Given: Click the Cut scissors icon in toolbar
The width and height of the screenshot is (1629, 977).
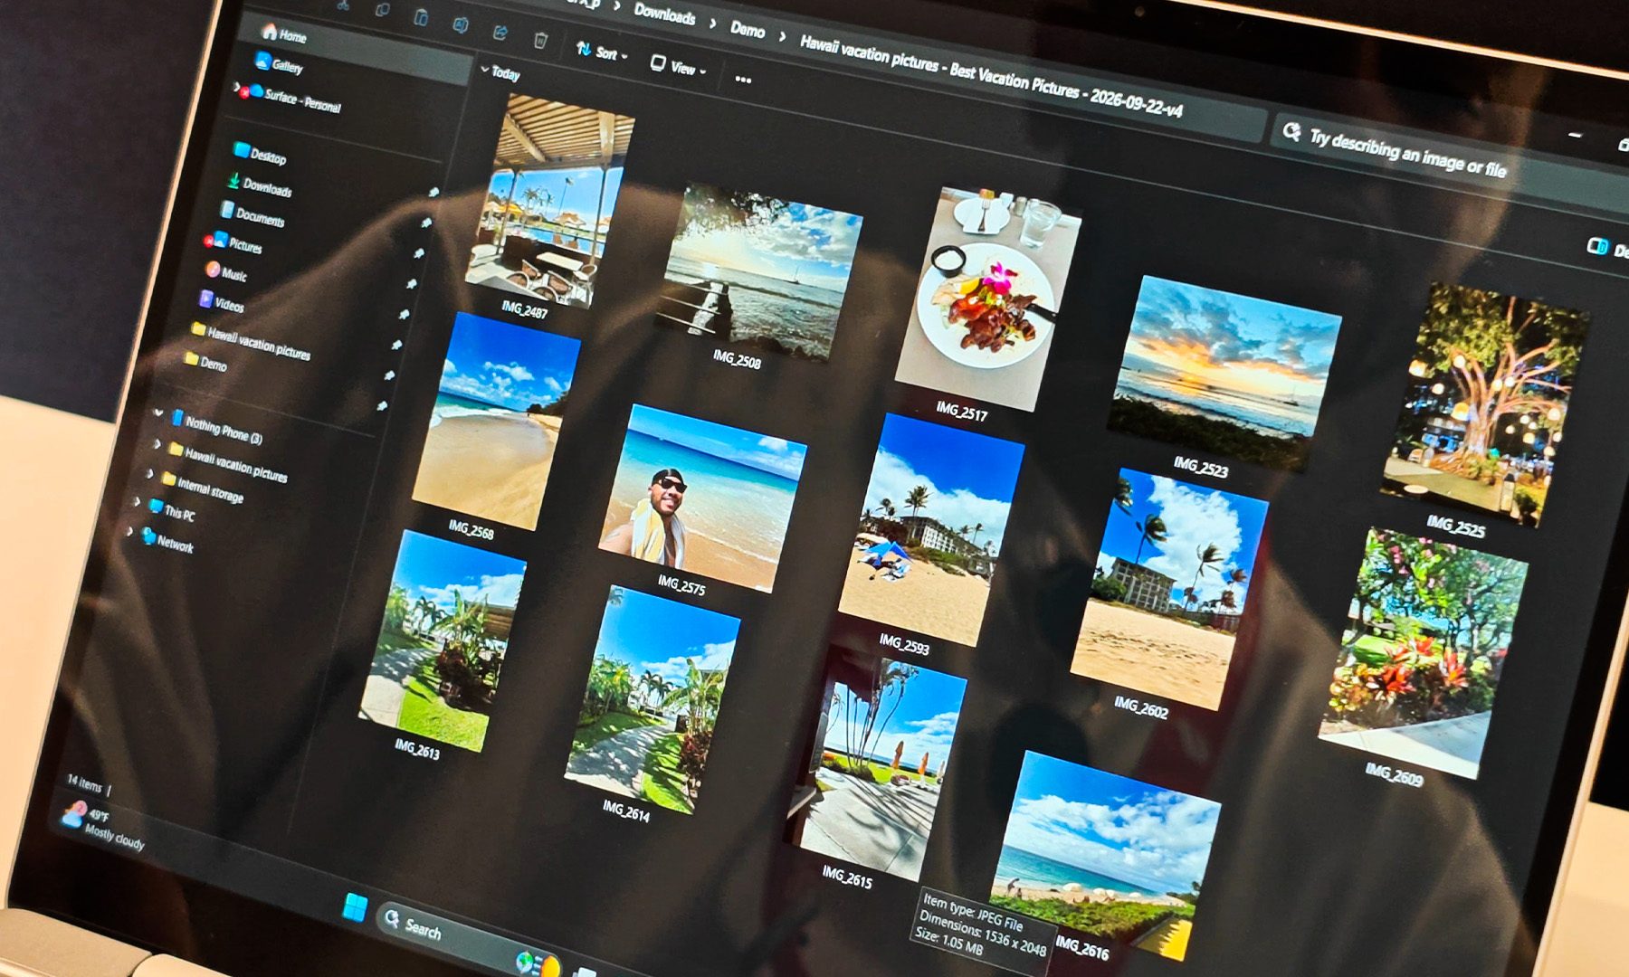Looking at the screenshot, I should click(343, 5).
